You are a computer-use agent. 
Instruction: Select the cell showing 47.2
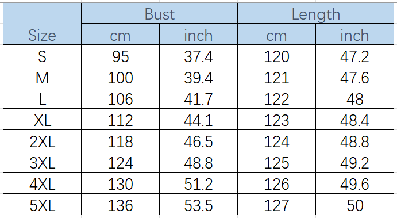354,56
